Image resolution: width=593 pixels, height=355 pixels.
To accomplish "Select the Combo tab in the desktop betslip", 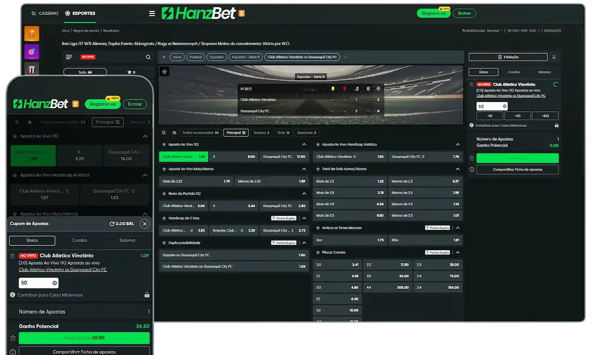I will pos(514,72).
